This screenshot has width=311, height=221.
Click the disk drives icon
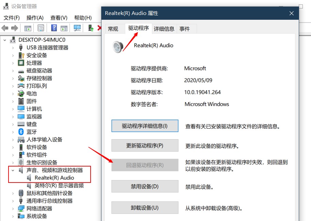pyautogui.click(x=21, y=71)
